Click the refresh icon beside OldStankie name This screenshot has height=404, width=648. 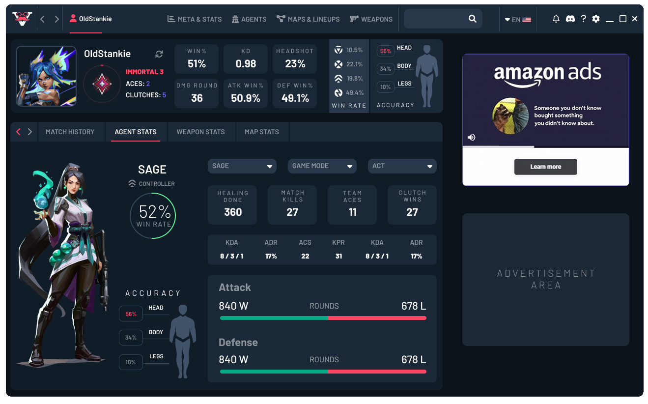159,54
